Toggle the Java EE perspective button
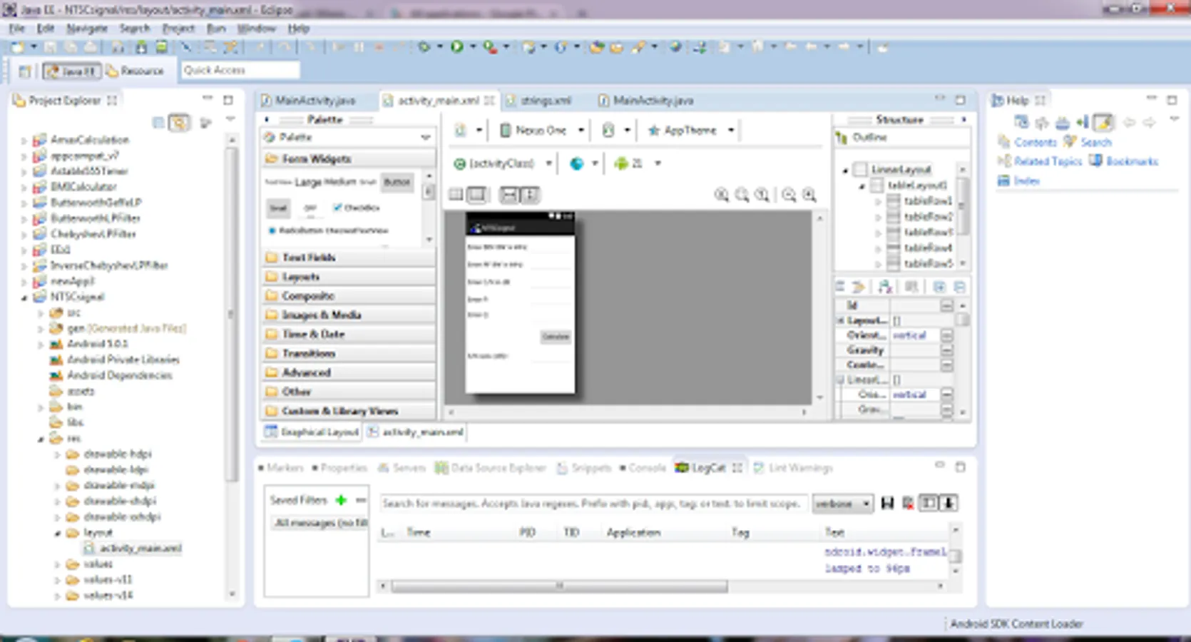The height and width of the screenshot is (642, 1191). pyautogui.click(x=71, y=71)
